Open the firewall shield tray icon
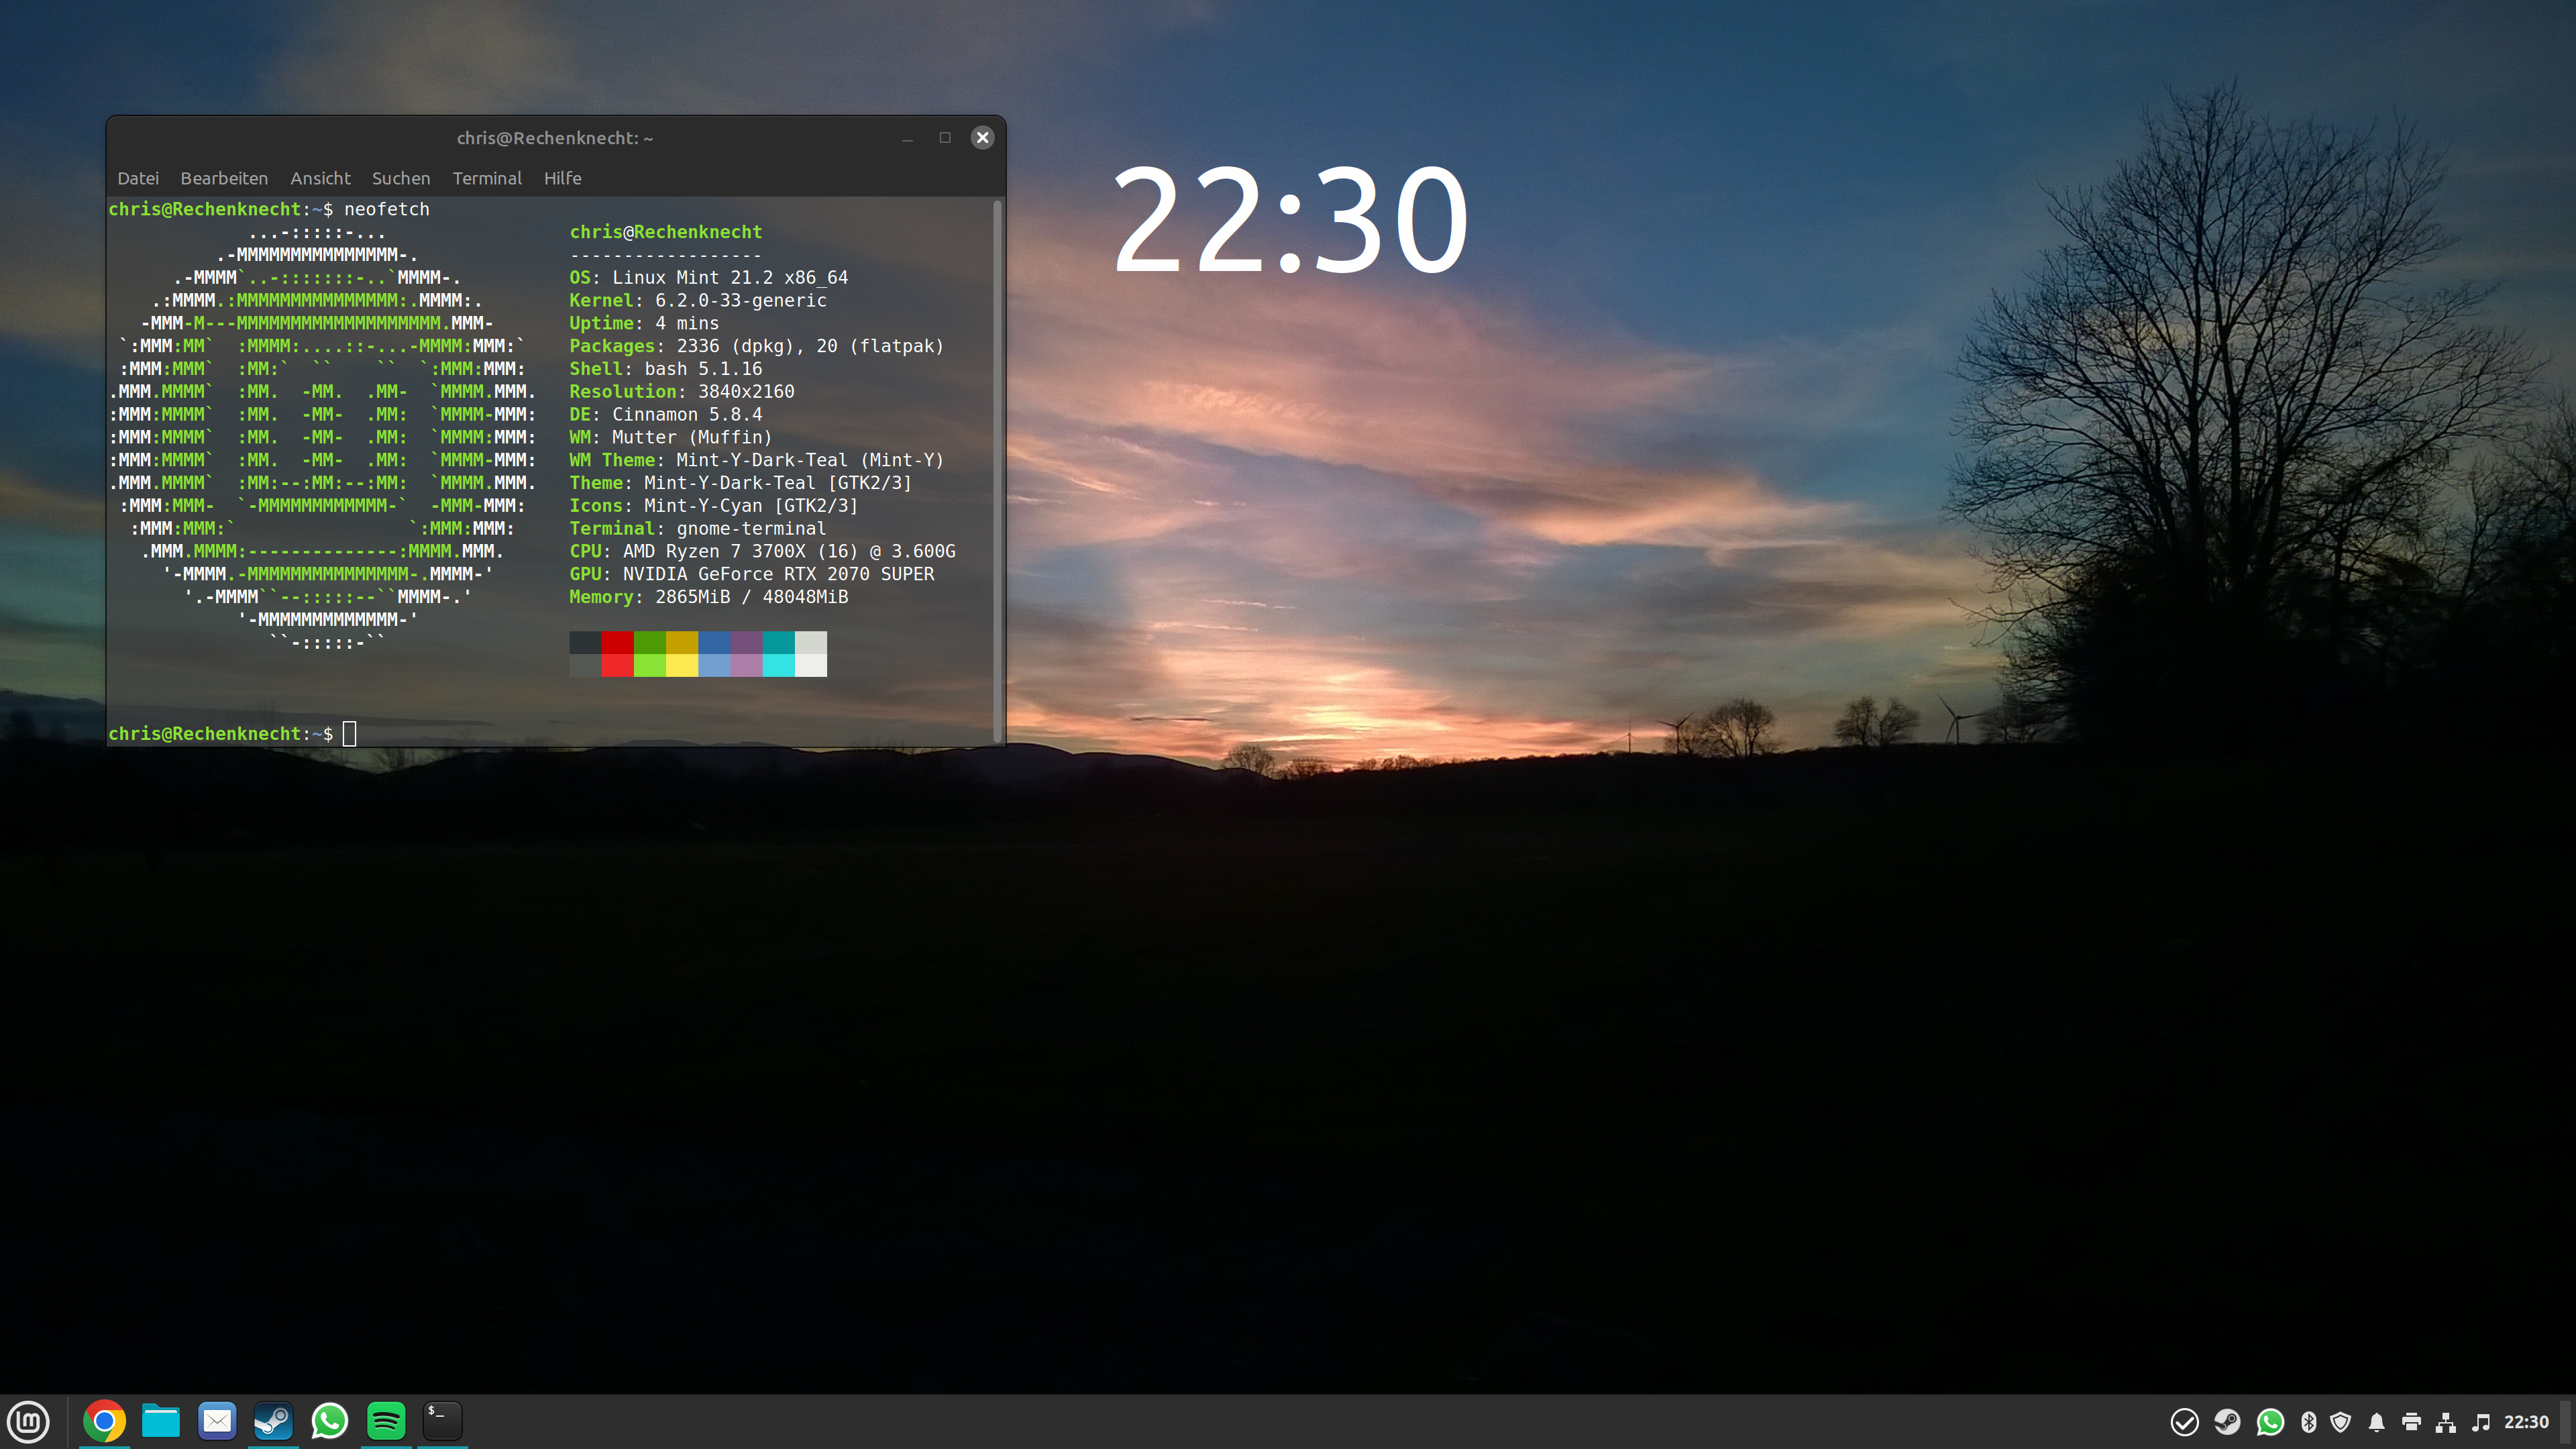The height and width of the screenshot is (1449, 2576). click(2340, 1421)
